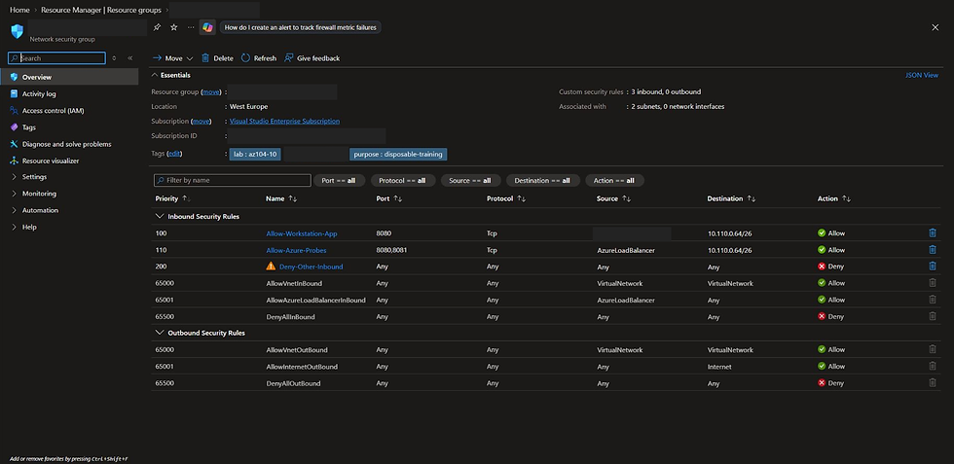Delete the Allow-Workstation-App rule via trash icon
Screen dimensions: 954x464
933,232
